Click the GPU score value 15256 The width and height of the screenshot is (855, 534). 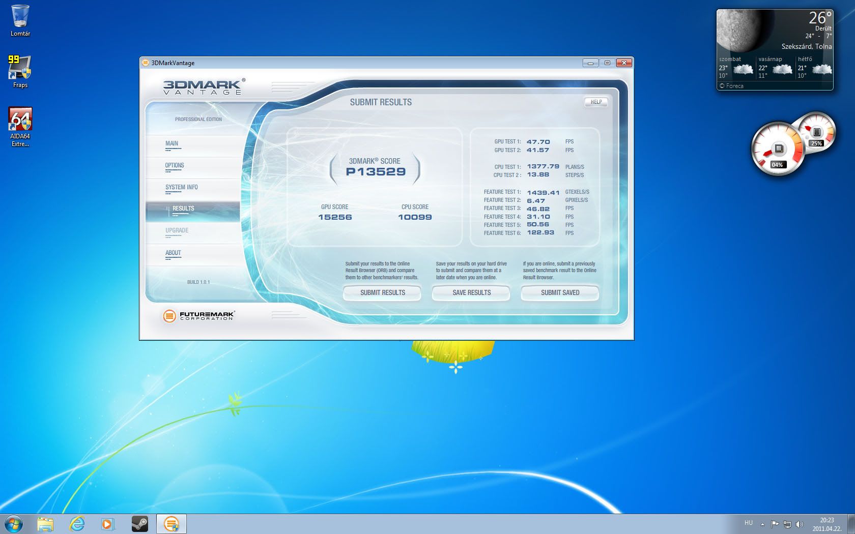coord(335,217)
